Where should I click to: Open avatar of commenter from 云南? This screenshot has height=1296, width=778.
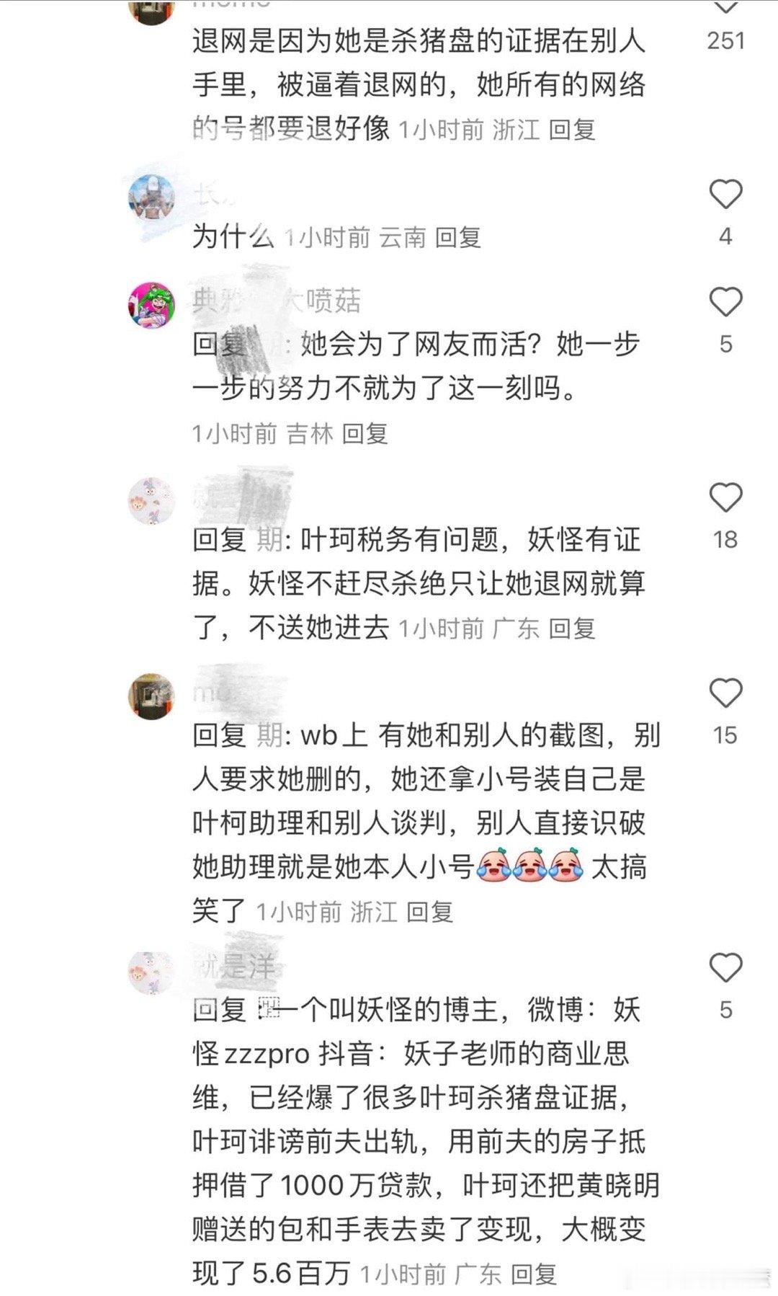click(x=151, y=197)
